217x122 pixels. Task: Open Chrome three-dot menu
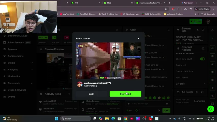click(214, 9)
